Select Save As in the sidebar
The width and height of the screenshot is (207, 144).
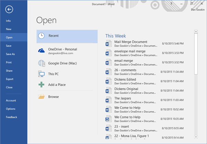pos(10,54)
